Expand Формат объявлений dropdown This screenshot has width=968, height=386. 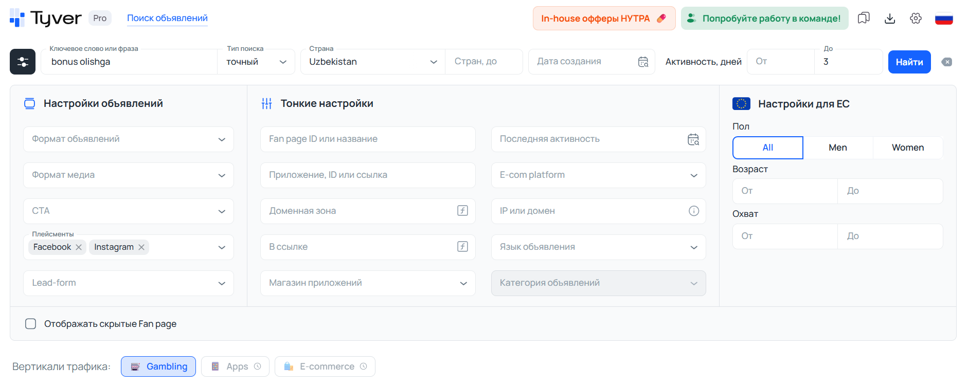tap(129, 139)
